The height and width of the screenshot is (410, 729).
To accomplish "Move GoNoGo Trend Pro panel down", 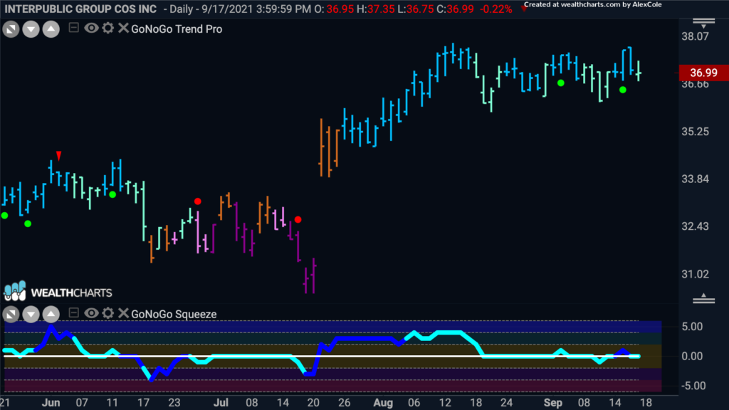I will [31, 30].
